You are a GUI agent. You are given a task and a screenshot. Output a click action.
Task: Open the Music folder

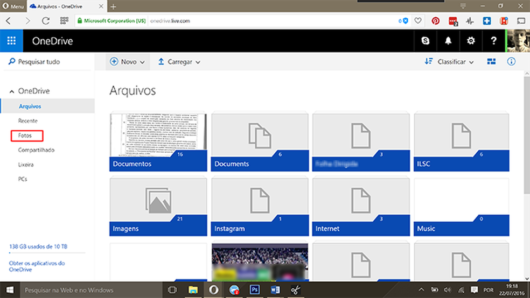tap(462, 207)
